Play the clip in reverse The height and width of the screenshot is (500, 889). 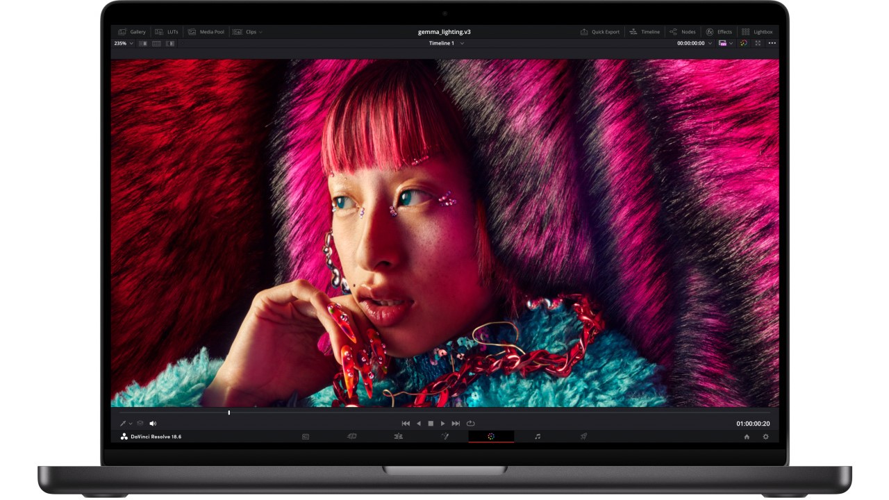pos(418,424)
